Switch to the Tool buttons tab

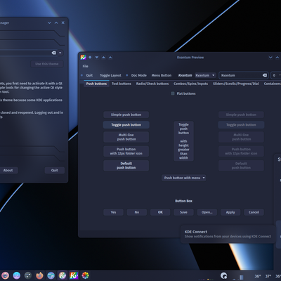click(122, 84)
